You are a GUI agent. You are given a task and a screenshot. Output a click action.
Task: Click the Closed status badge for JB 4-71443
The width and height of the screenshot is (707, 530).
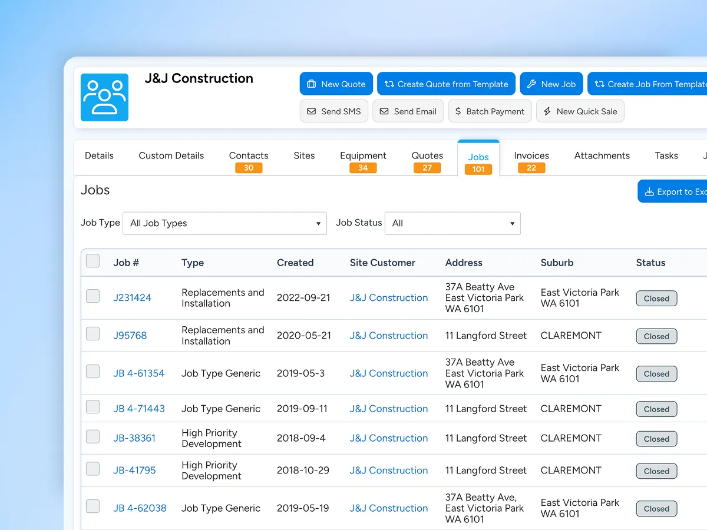pos(657,409)
